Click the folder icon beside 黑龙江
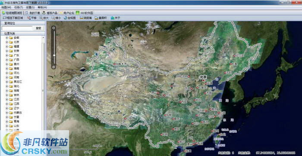Image resolution: width=302 pixels, height=156 pixels. coord(11,82)
